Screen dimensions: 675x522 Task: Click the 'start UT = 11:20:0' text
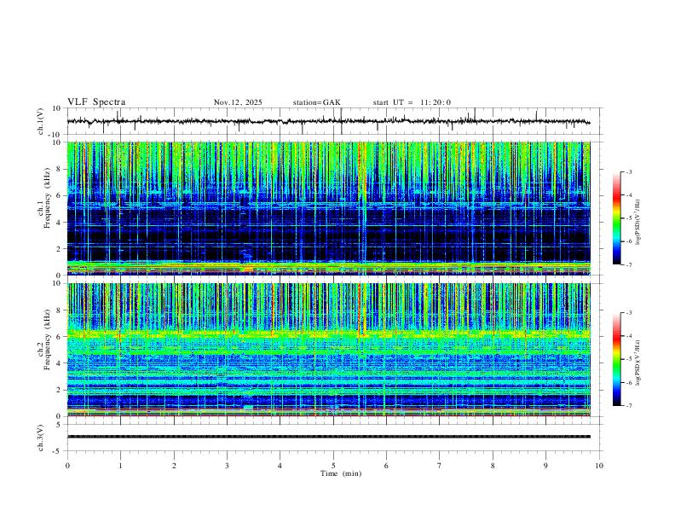click(412, 102)
